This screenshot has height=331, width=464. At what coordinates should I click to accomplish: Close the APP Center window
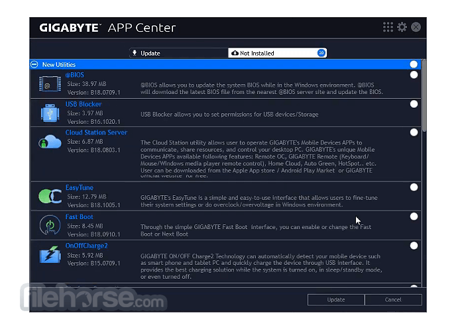tap(416, 27)
